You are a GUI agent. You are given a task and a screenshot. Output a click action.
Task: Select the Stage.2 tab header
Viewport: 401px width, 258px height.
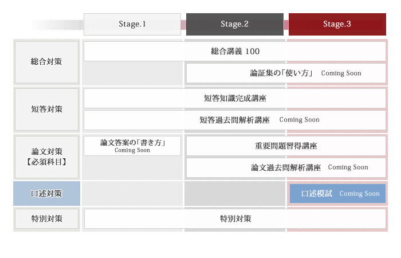click(x=234, y=24)
